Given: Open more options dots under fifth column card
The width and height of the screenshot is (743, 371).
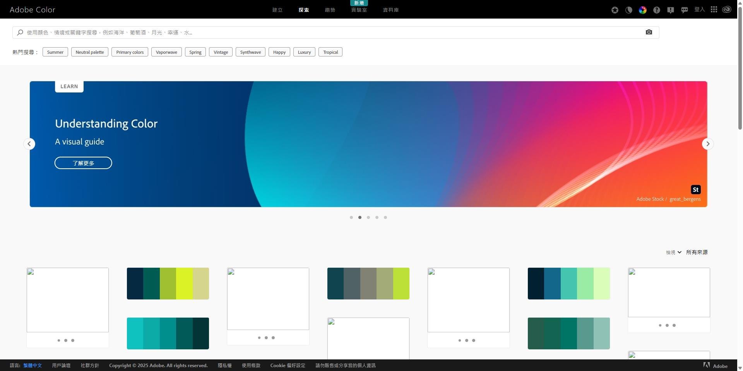Looking at the screenshot, I should 467,340.
